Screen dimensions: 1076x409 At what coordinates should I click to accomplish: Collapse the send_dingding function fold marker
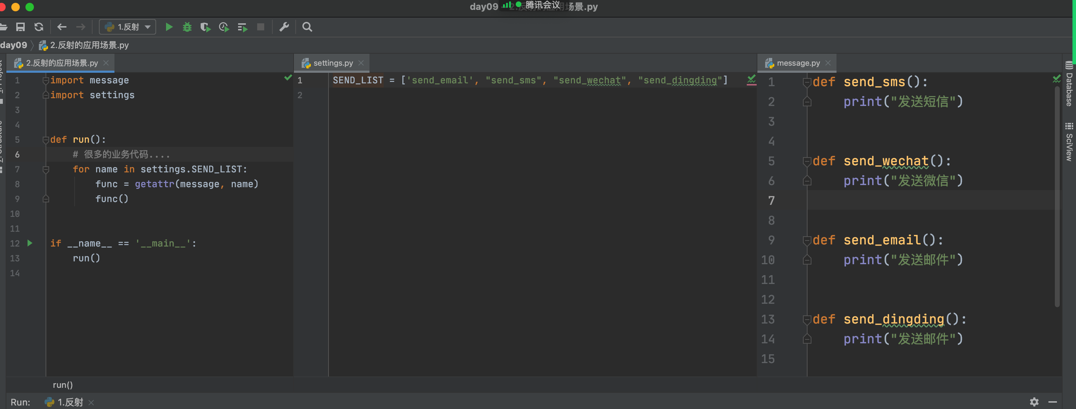(x=807, y=320)
